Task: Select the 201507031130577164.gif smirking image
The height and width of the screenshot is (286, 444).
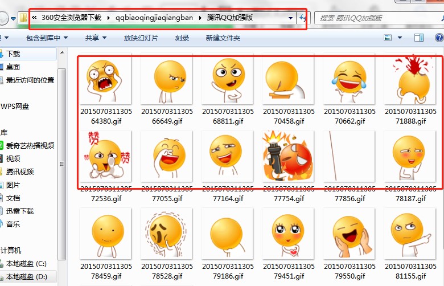Action: [x=227, y=156]
